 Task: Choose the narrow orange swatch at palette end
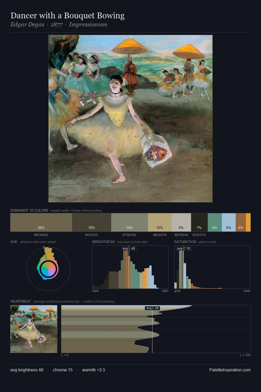pos(248,222)
